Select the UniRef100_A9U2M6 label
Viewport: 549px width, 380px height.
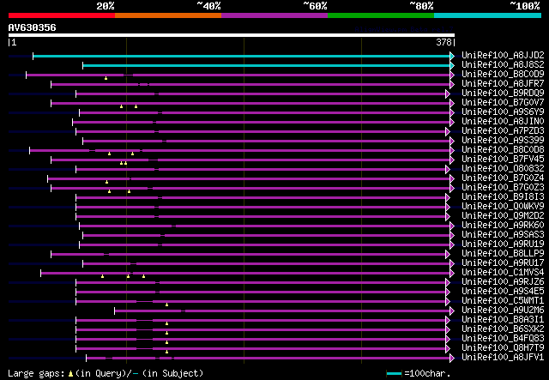coord(503,311)
